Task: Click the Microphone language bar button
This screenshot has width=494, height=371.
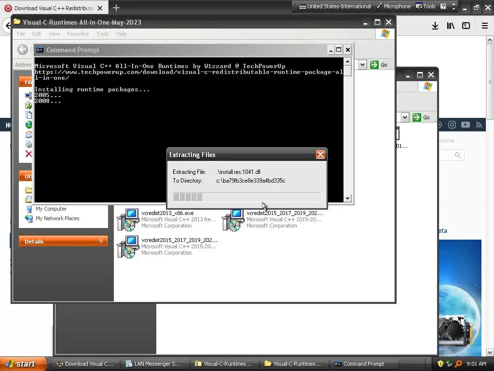Action: point(394,6)
